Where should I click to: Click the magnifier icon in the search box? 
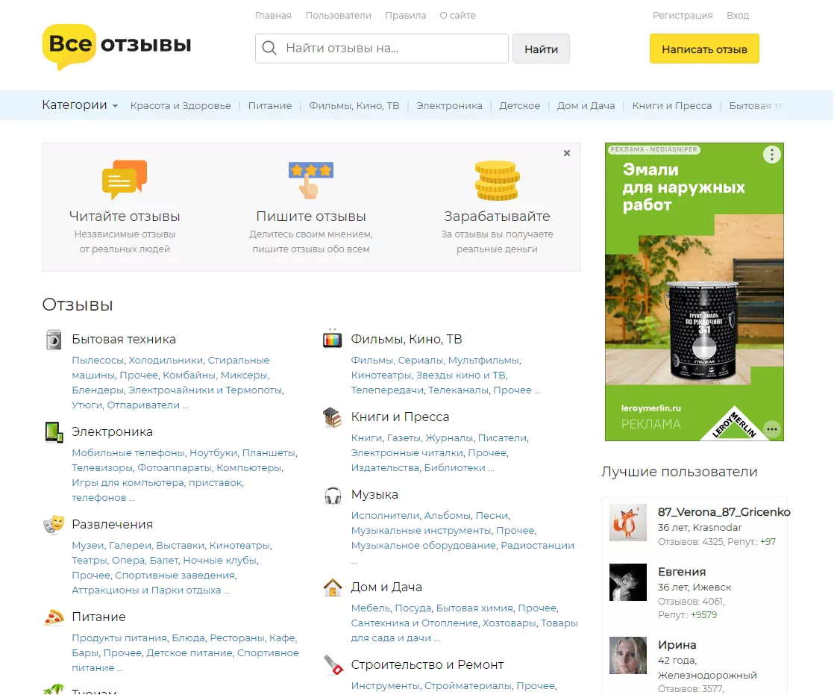click(x=269, y=49)
